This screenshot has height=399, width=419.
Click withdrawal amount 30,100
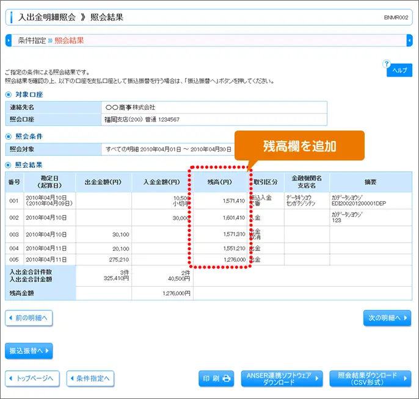point(120,235)
